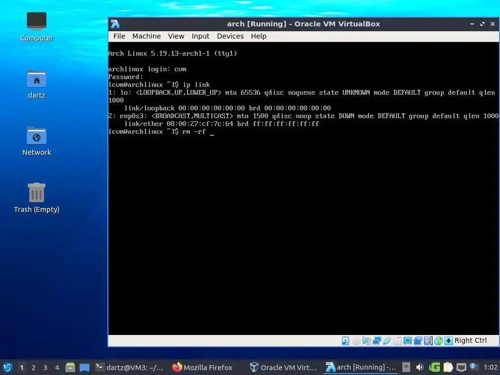Click the lo LOOPBACK interface line

point(302,92)
